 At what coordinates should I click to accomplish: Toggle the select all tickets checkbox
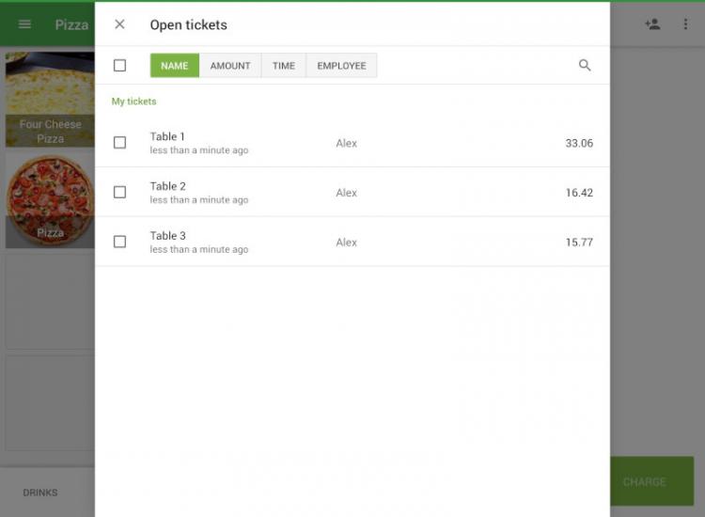tap(119, 66)
